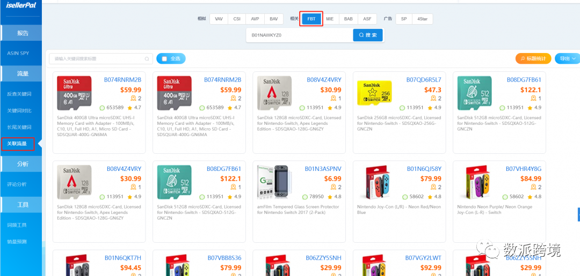The height and width of the screenshot is (276, 580).
Task: Click the rank badge icon on card B07VHR4Y8G
Action: pyautogui.click(x=534, y=188)
